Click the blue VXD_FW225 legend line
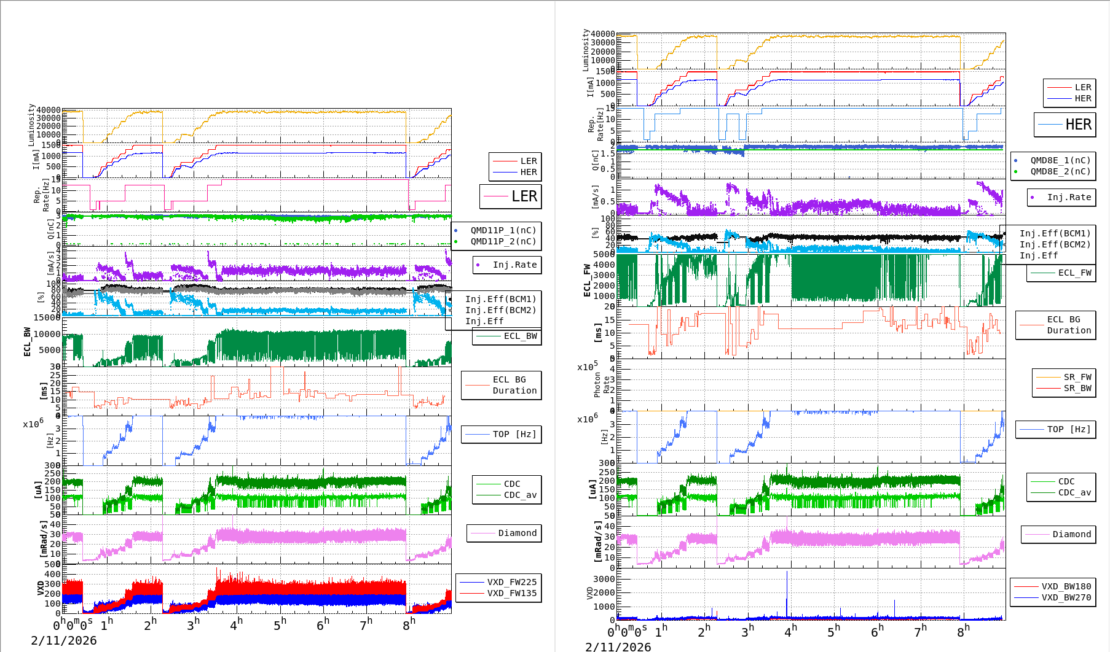This screenshot has width=1110, height=652. (x=472, y=582)
